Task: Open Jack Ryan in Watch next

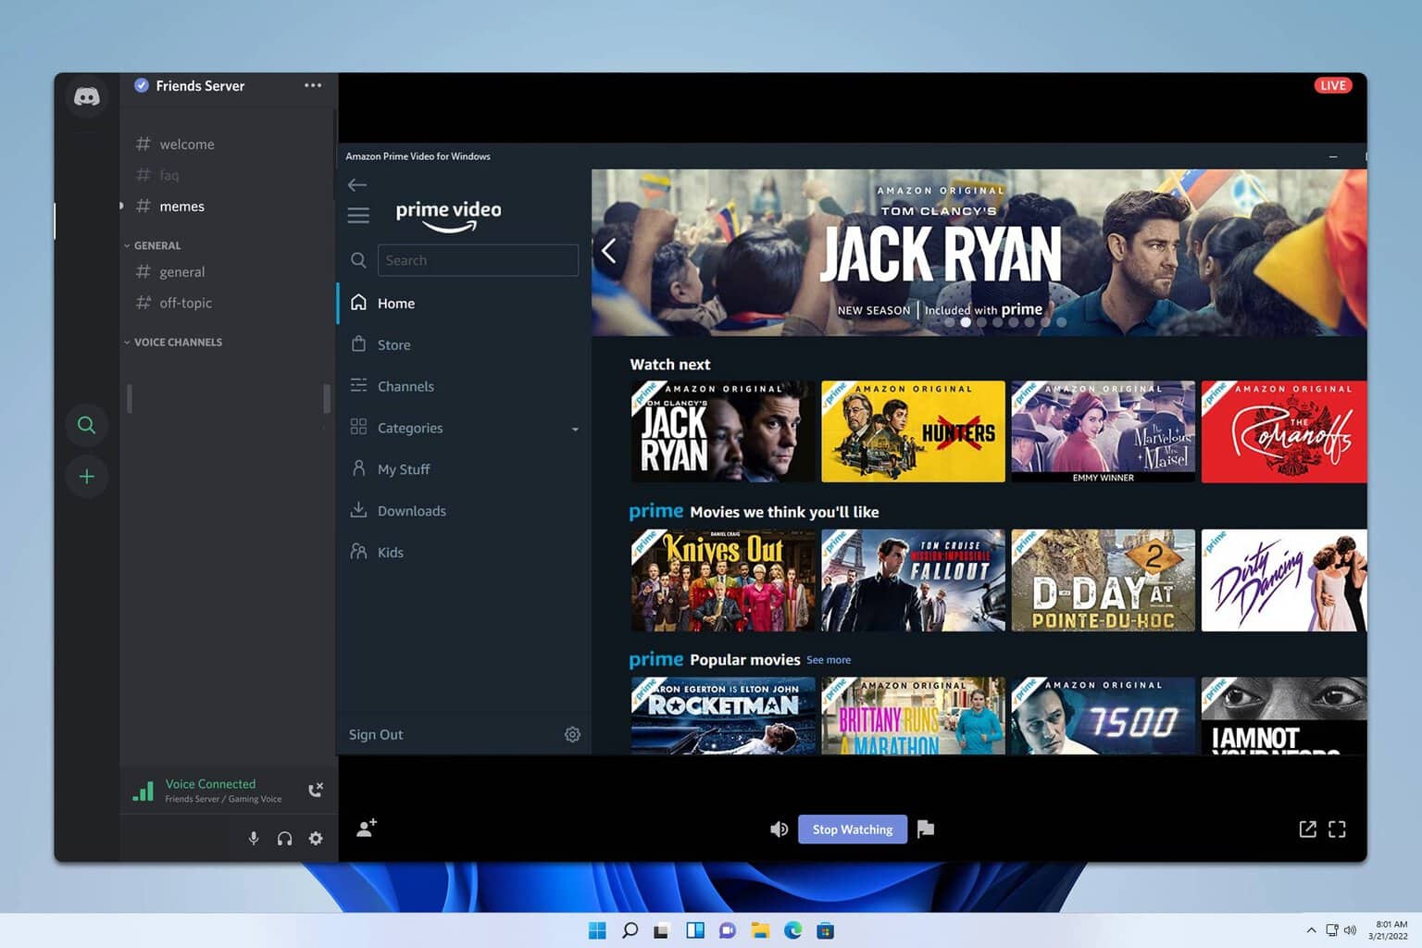Action: coord(723,431)
